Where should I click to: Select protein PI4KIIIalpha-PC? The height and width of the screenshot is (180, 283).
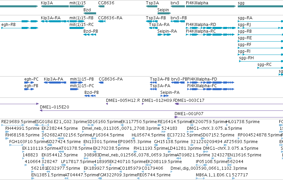pos(211,89)
